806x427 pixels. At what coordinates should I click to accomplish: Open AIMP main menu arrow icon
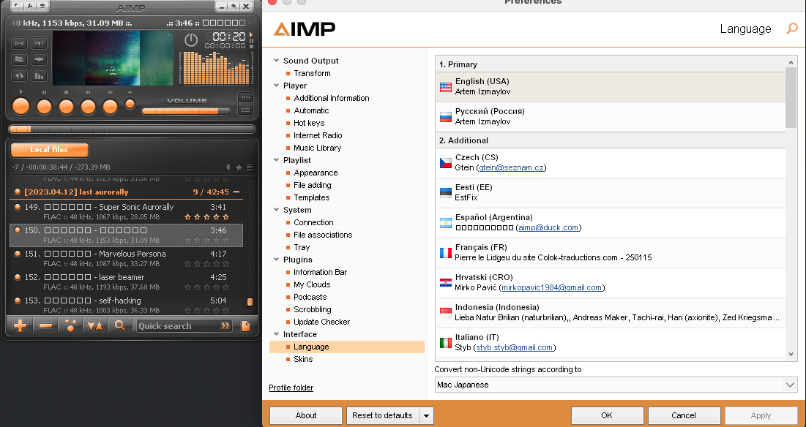pyautogui.click(x=16, y=6)
